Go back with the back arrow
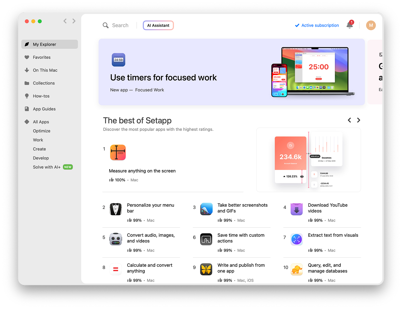This screenshot has width=402, height=309. [65, 21]
